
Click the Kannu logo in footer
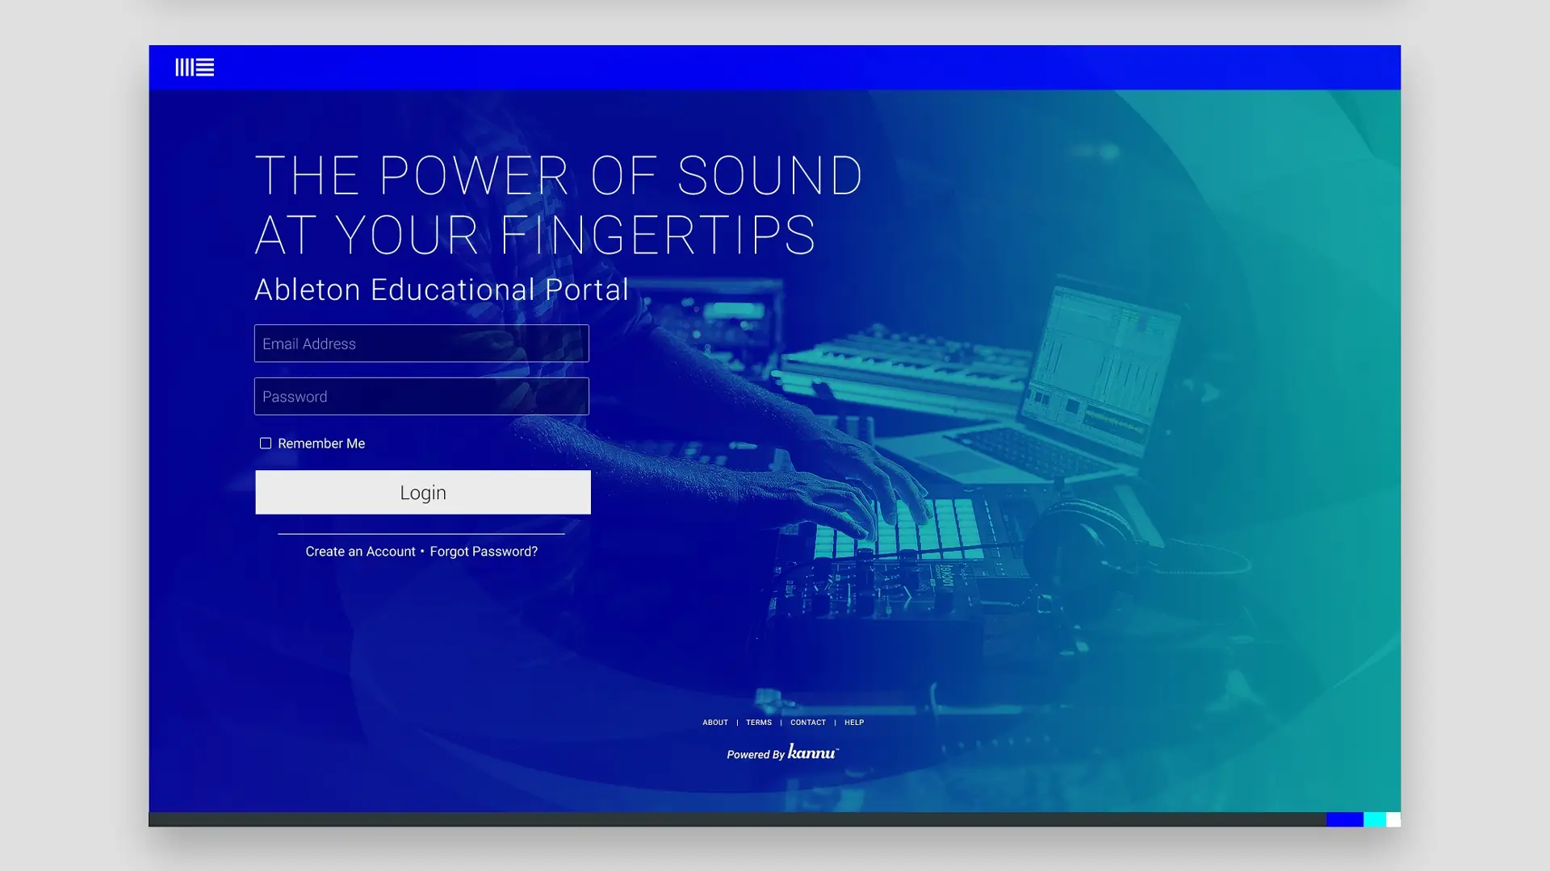tap(813, 752)
